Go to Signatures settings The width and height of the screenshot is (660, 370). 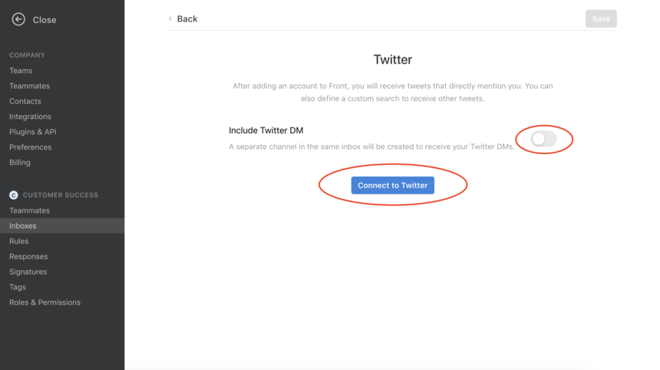pos(28,272)
